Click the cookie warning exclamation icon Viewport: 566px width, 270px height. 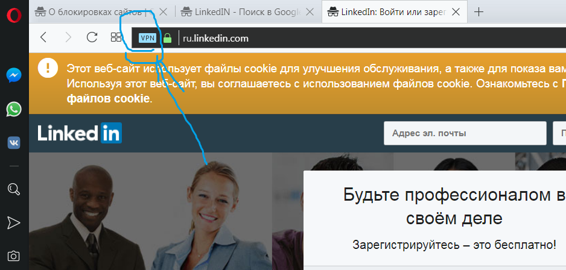48,67
